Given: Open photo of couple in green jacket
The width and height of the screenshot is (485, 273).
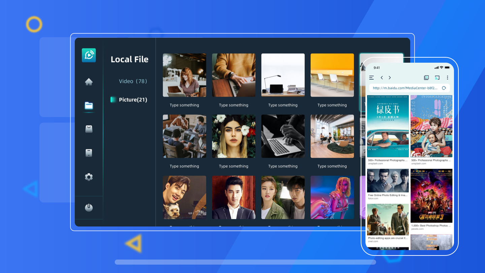Looking at the screenshot, I should click(283, 198).
